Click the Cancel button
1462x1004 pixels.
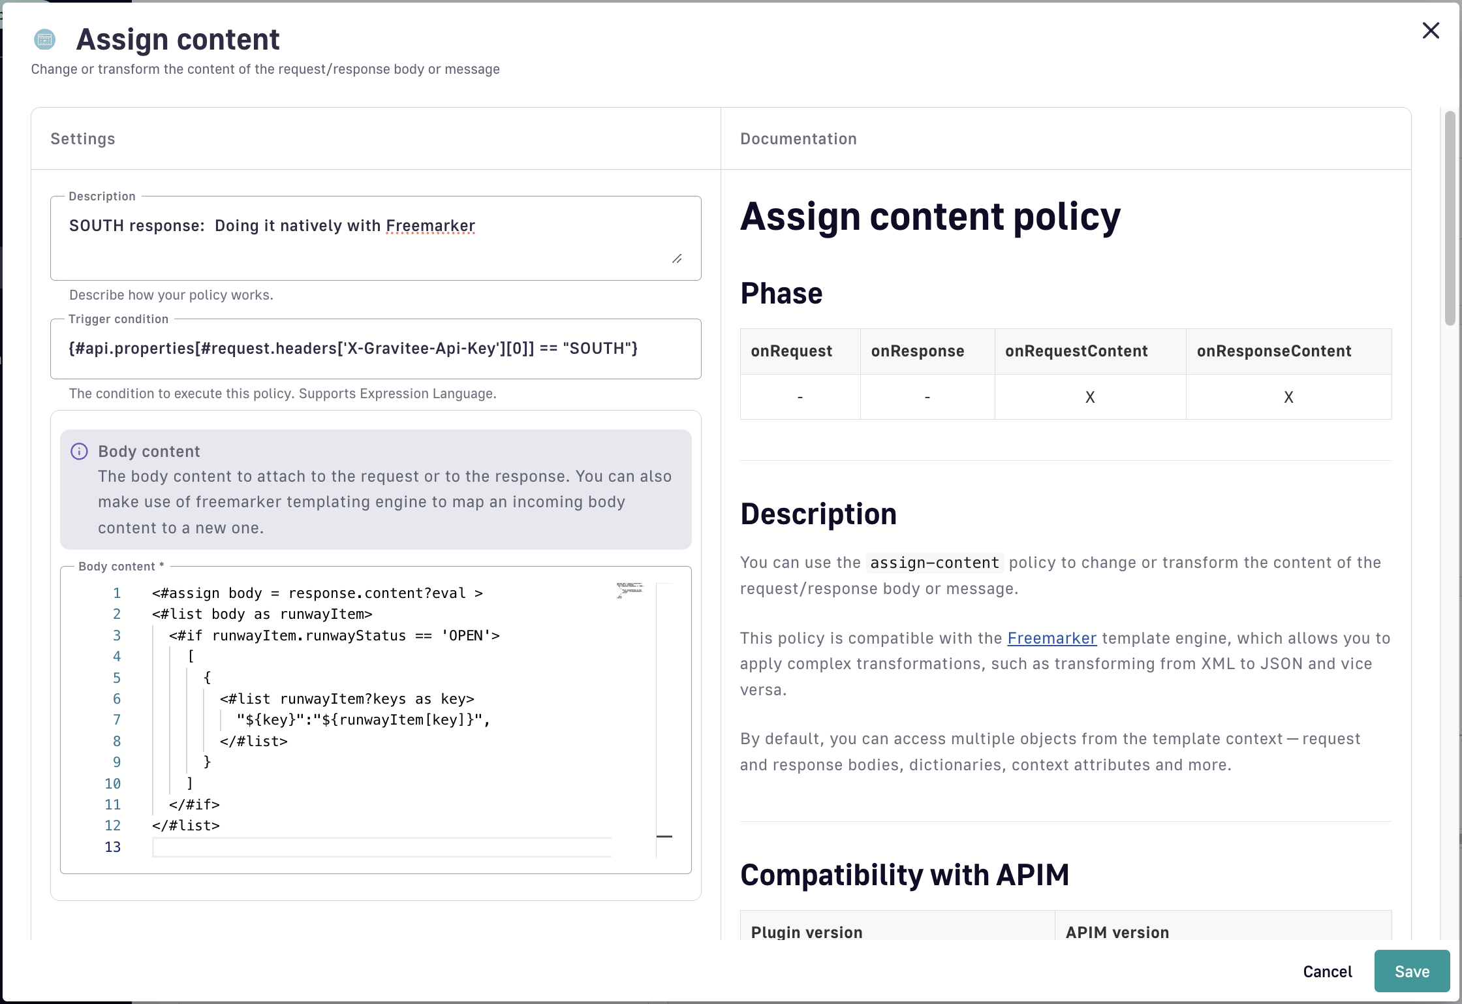tap(1327, 971)
